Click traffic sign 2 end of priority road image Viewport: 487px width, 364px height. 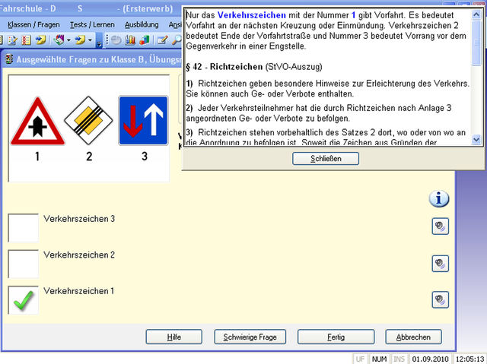[x=88, y=120]
